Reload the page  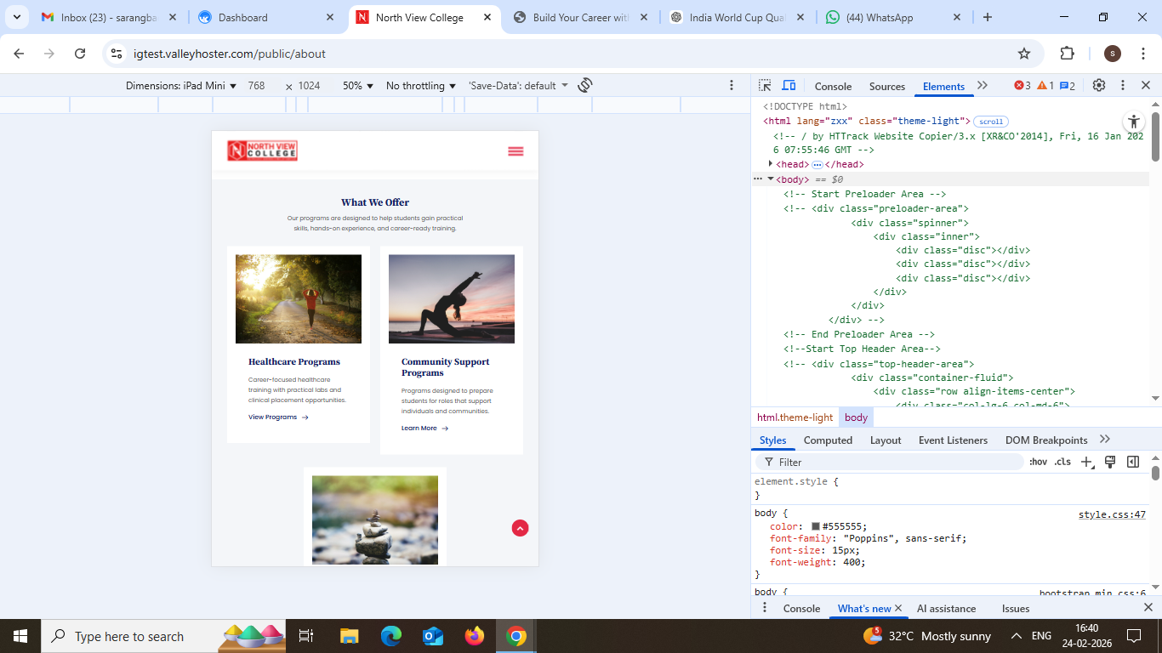click(x=80, y=54)
